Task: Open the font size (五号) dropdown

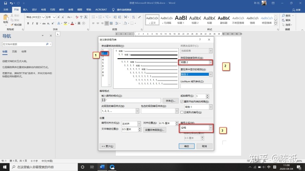Action: point(54,17)
